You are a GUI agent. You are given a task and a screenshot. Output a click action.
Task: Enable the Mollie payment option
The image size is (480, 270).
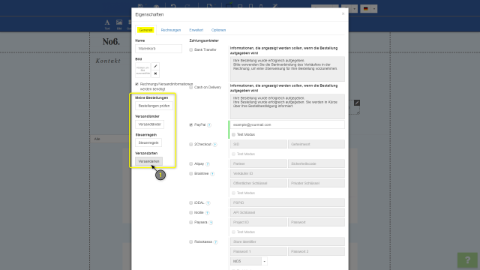[191, 212]
